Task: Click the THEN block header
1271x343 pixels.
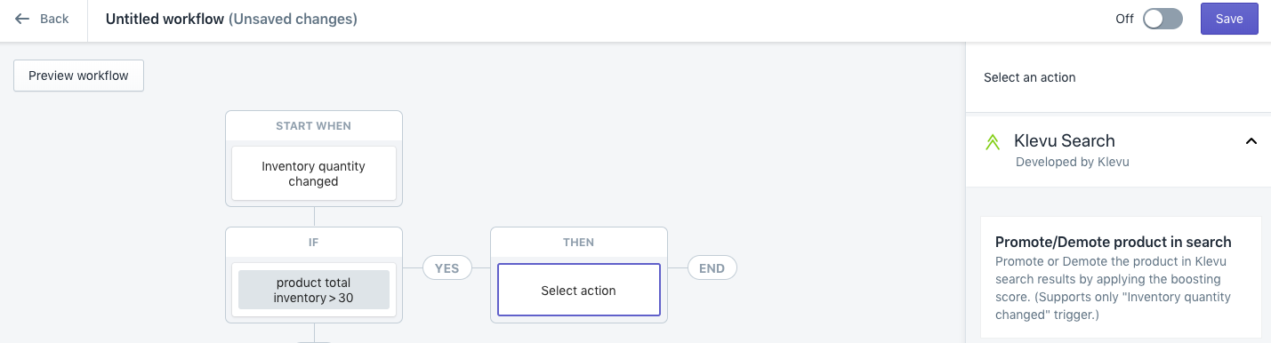Action: [579, 242]
